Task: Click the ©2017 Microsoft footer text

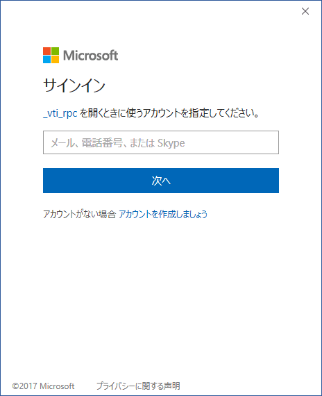Action: click(43, 386)
